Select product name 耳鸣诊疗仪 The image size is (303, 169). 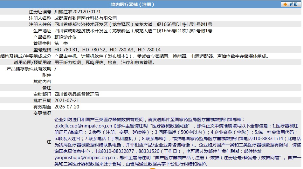tap(65, 37)
